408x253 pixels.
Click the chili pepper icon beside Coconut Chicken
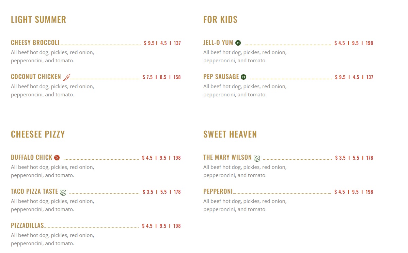tap(67, 77)
